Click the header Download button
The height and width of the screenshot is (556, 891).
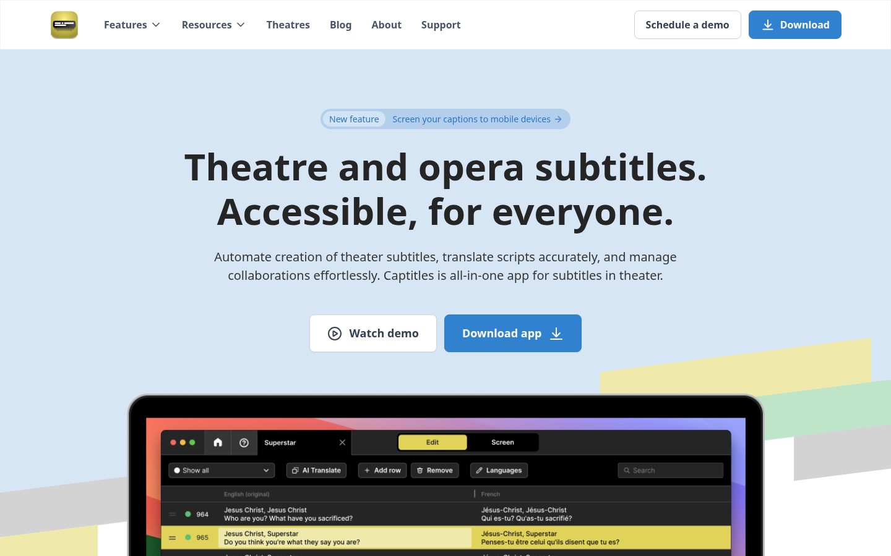click(x=795, y=25)
